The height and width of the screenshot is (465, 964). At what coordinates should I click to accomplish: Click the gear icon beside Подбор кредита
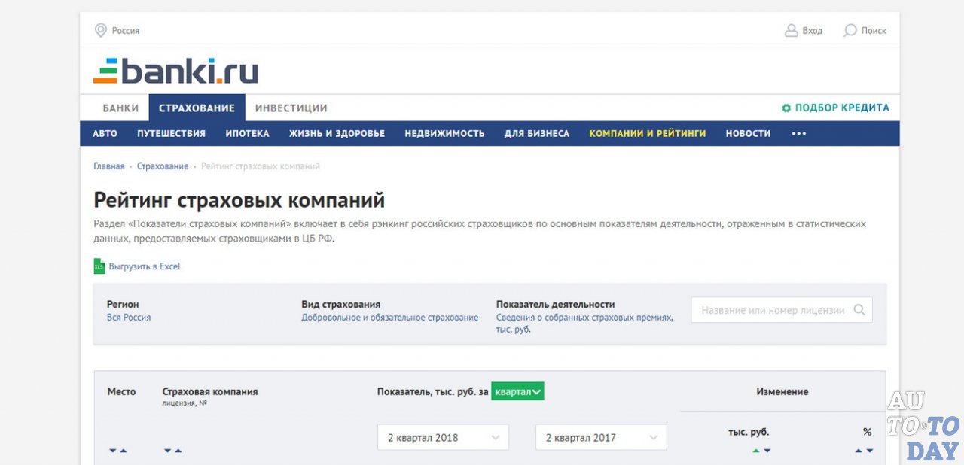coord(786,108)
